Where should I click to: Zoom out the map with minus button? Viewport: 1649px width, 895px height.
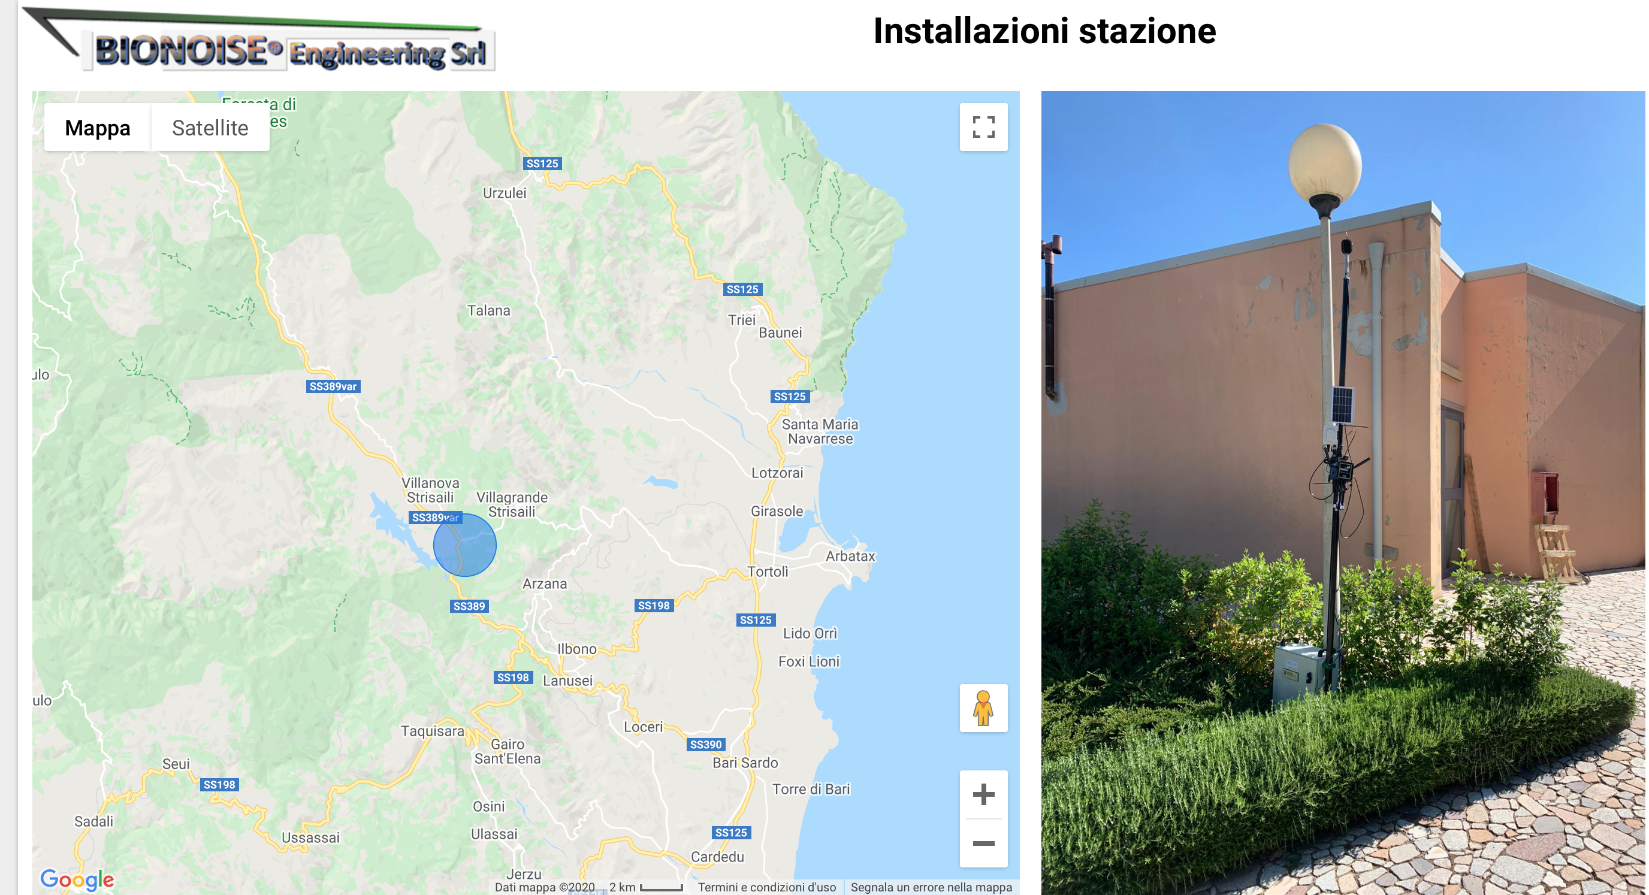tap(984, 844)
